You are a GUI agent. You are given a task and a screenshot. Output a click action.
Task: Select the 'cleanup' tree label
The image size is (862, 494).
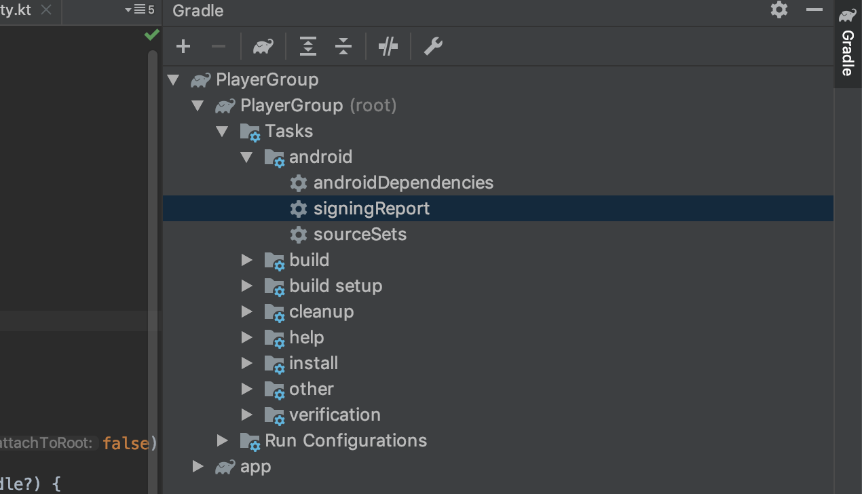(x=321, y=311)
